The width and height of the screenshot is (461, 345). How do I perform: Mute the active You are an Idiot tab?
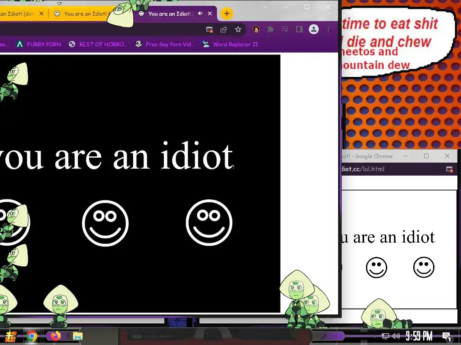tap(200, 13)
